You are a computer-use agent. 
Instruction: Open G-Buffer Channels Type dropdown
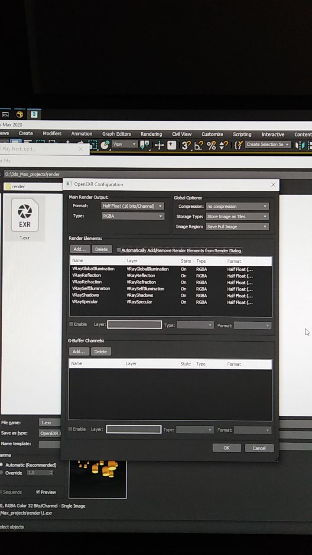pyautogui.click(x=195, y=430)
